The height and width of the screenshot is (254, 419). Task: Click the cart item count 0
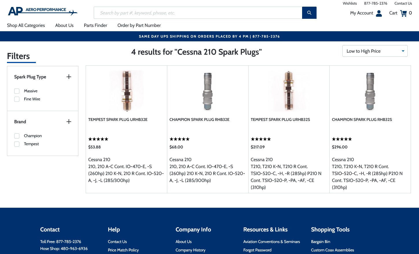coord(410,13)
